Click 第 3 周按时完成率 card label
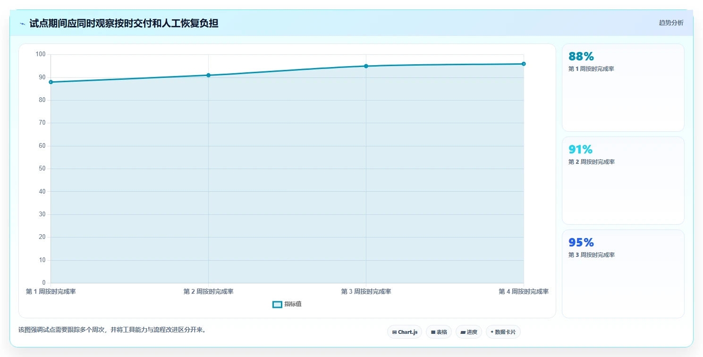 [x=591, y=255]
